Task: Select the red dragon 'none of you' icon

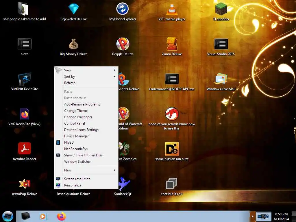Action: click(x=172, y=119)
